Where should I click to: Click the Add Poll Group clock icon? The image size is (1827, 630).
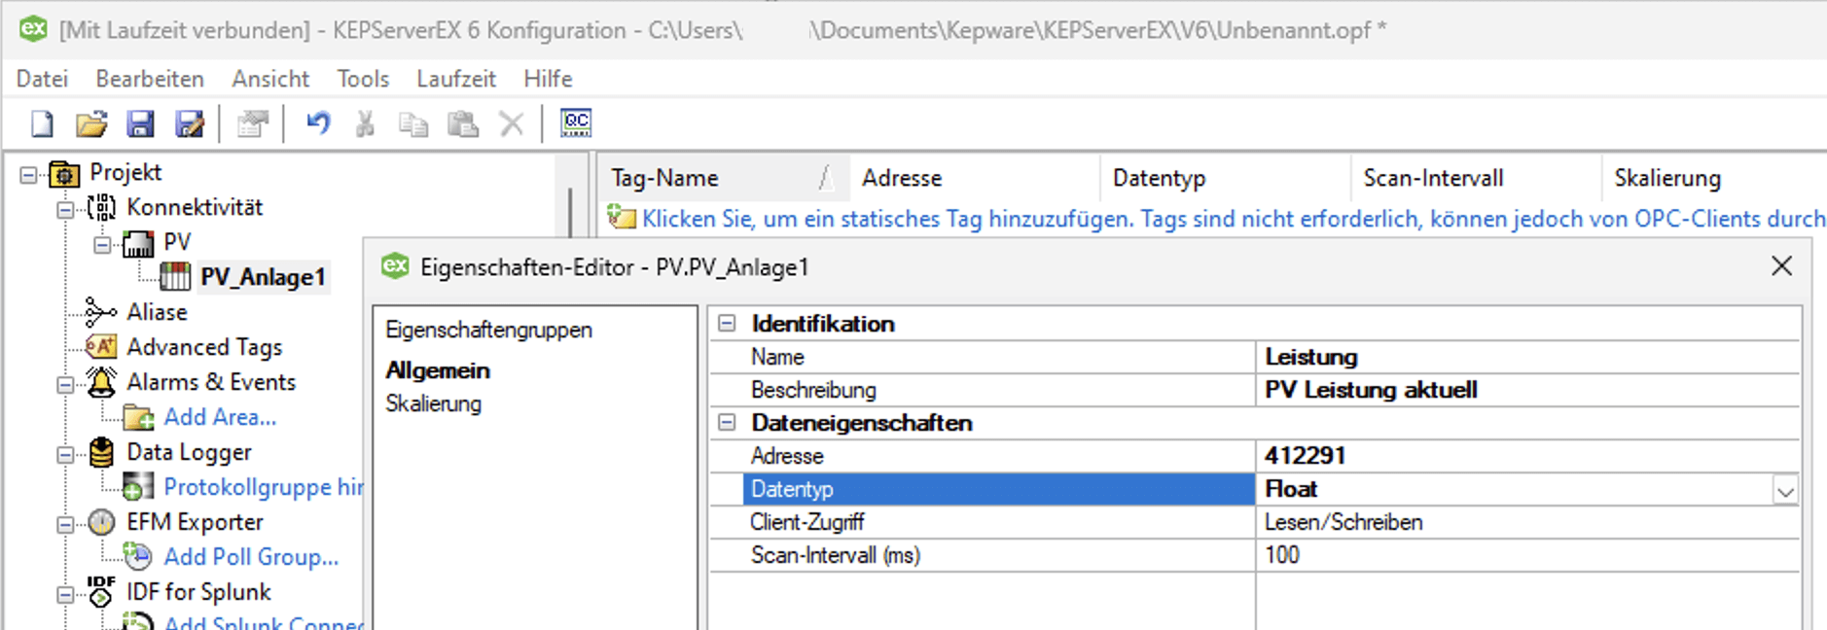(138, 556)
